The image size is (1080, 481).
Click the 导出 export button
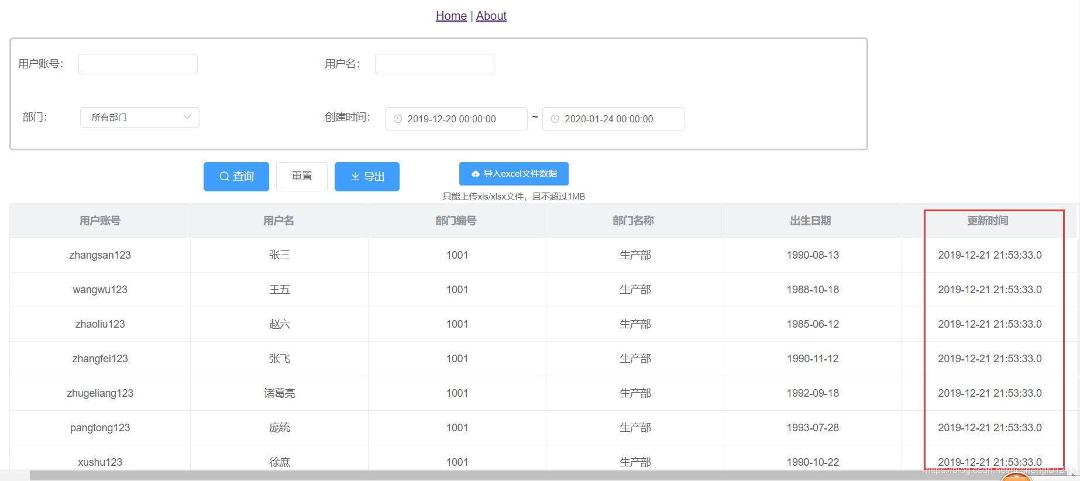[367, 177]
